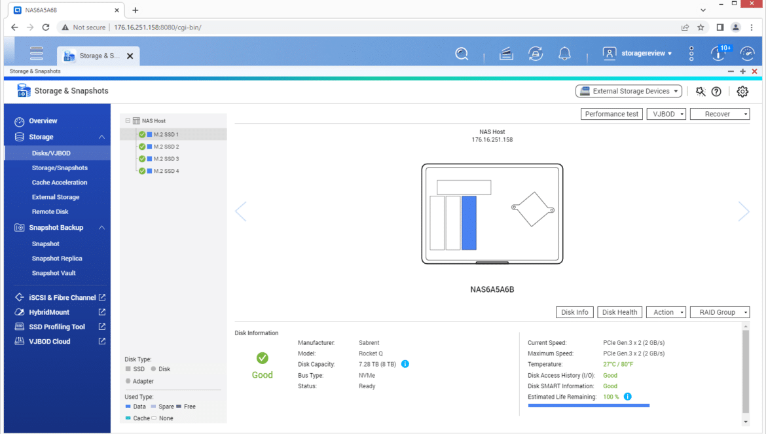The height and width of the screenshot is (434, 766).
Task: Click the Performance test button
Action: pos(611,115)
